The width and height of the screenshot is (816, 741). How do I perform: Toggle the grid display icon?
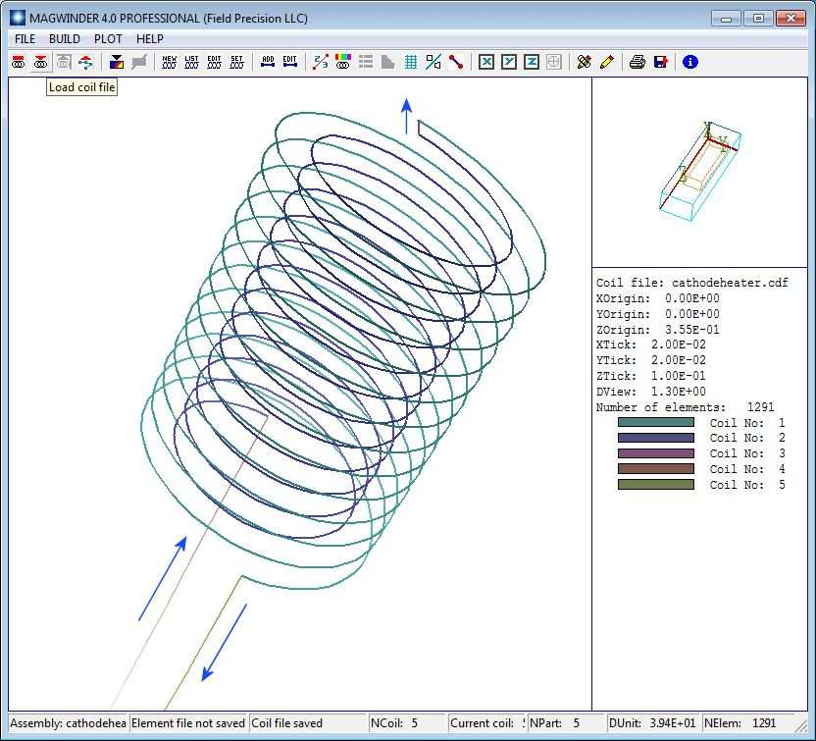tap(411, 62)
